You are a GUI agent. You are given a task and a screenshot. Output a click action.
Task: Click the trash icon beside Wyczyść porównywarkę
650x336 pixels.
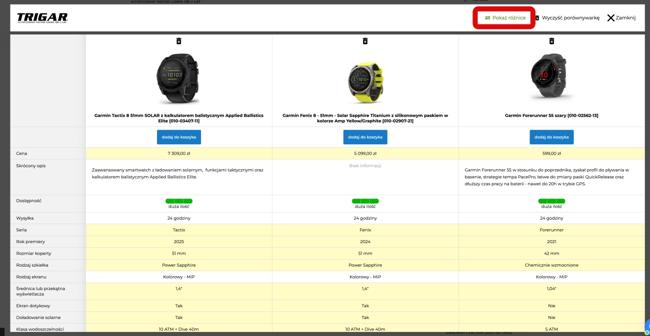click(x=537, y=18)
